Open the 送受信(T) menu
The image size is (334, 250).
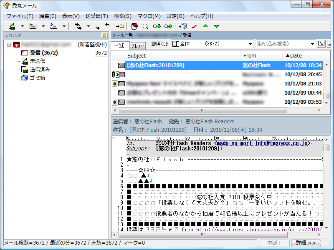coord(97,16)
